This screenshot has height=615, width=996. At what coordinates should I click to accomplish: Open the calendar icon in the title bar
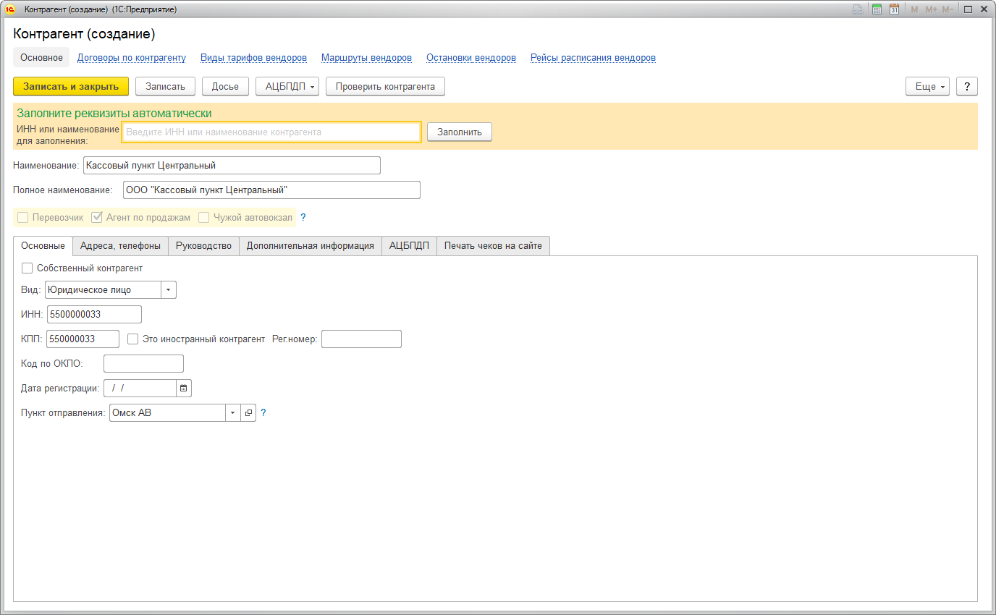[x=894, y=9]
